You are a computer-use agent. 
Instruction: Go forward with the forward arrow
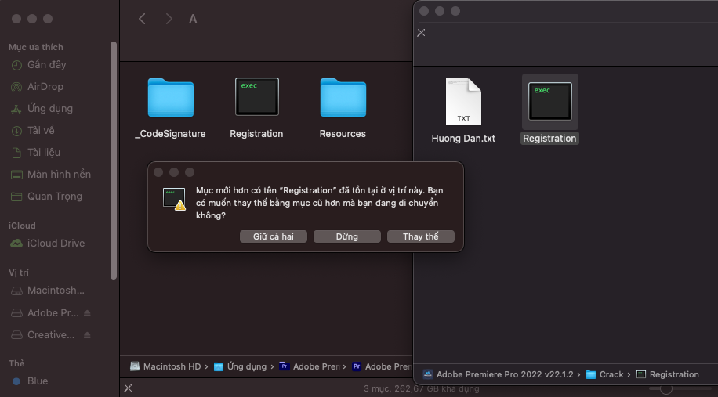click(x=169, y=19)
